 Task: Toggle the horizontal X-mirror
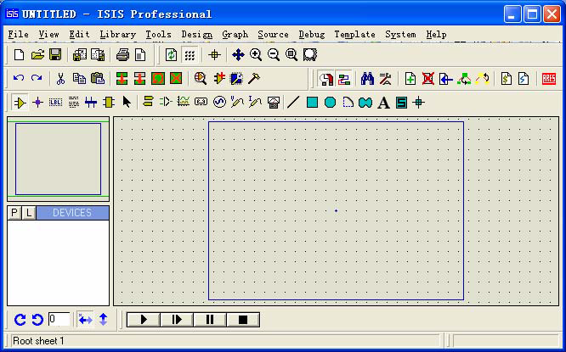click(x=85, y=320)
